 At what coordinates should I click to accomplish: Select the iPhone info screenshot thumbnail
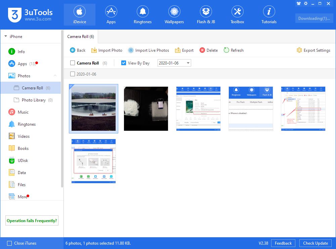click(198, 109)
